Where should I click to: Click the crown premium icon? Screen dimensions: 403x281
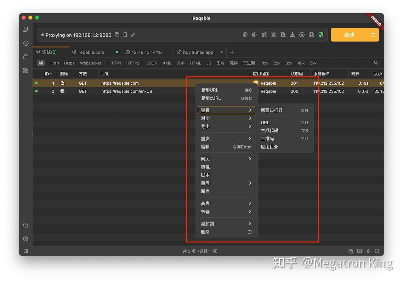(x=26, y=225)
